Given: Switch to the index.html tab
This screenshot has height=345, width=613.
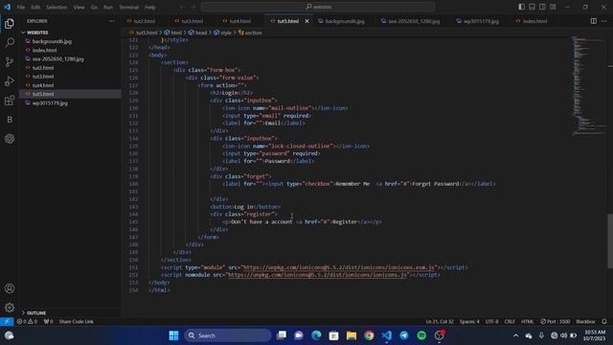Looking at the screenshot, I should (534, 21).
